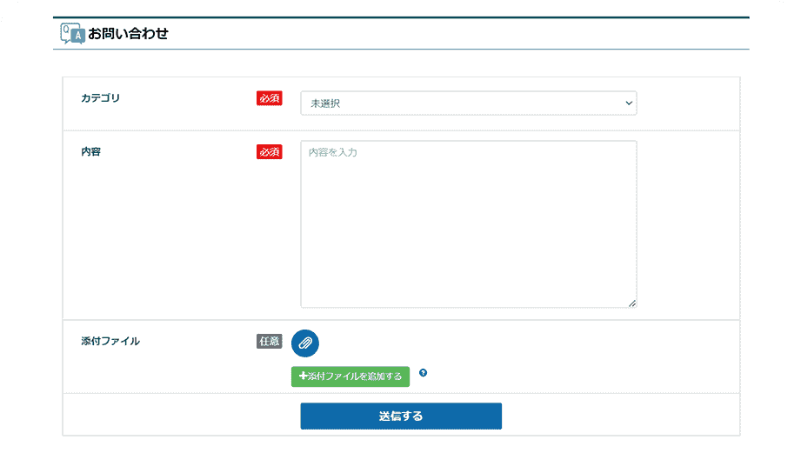The height and width of the screenshot is (453, 801).
Task: Click the plus icon on the green button
Action: click(x=303, y=376)
